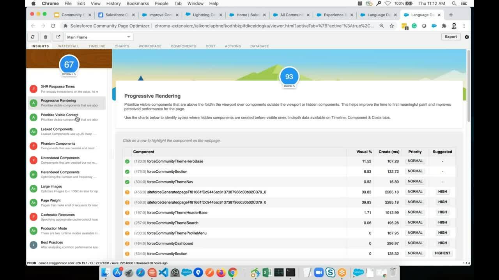Switch to the Charts tab
Screen dimensions: 499x280
[122, 46]
